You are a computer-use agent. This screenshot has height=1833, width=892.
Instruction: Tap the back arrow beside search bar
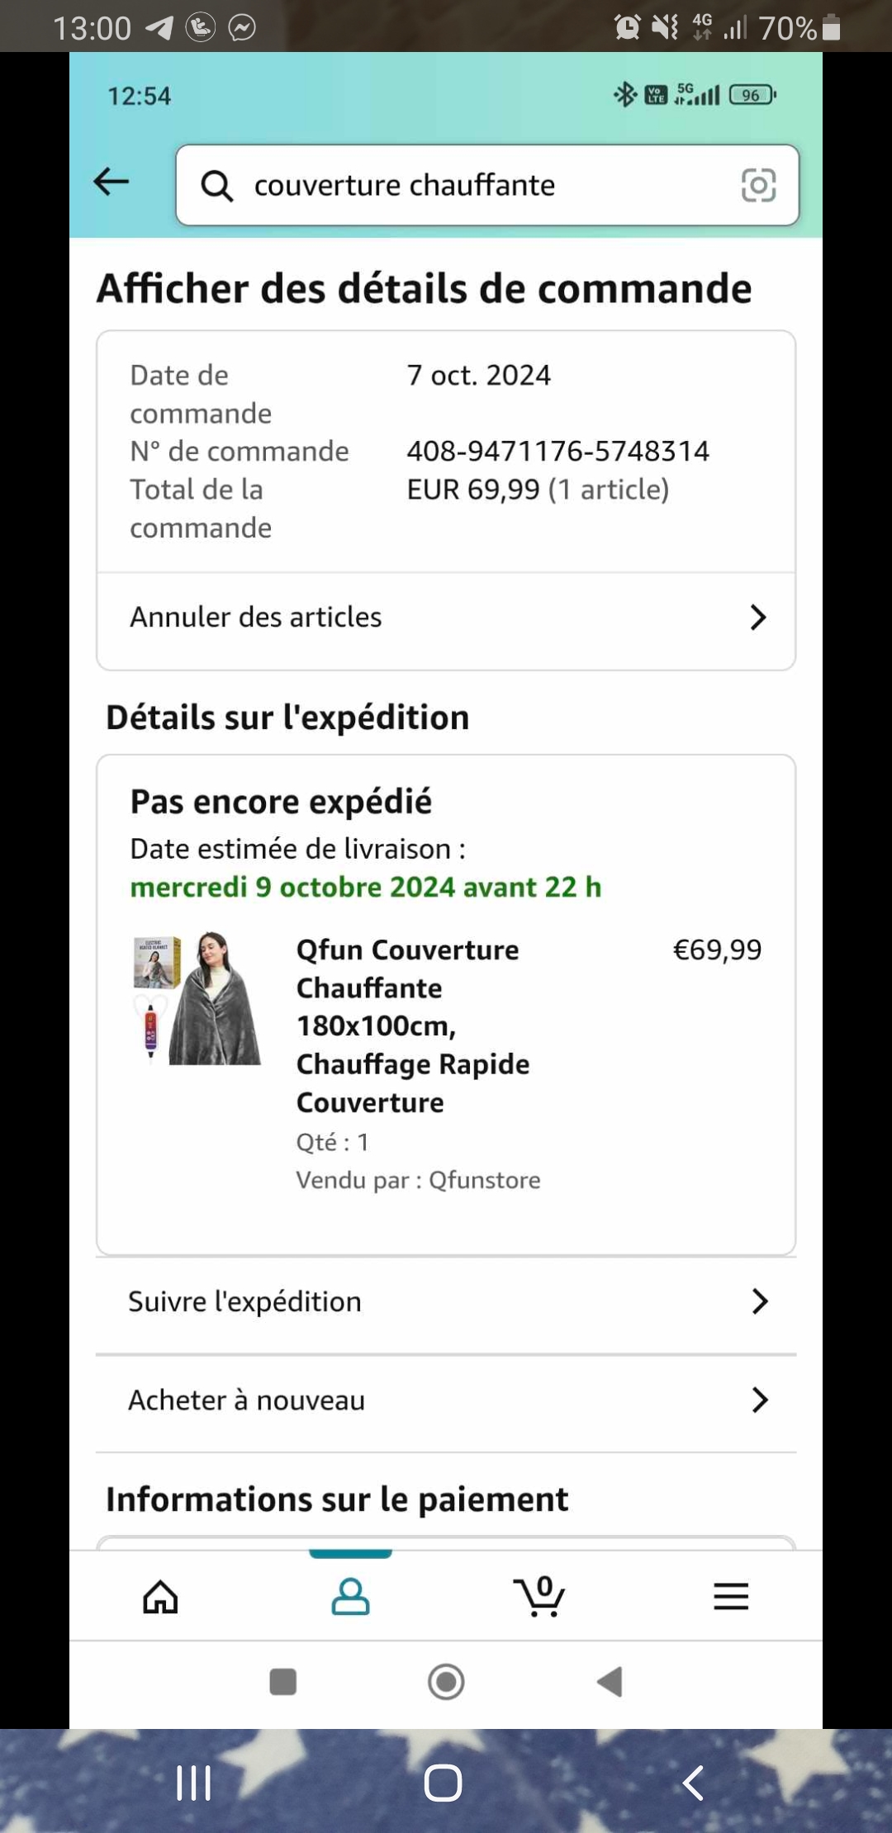111,182
